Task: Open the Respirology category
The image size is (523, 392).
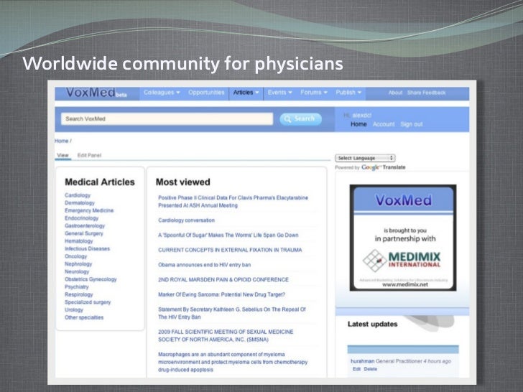Action: pos(79,294)
